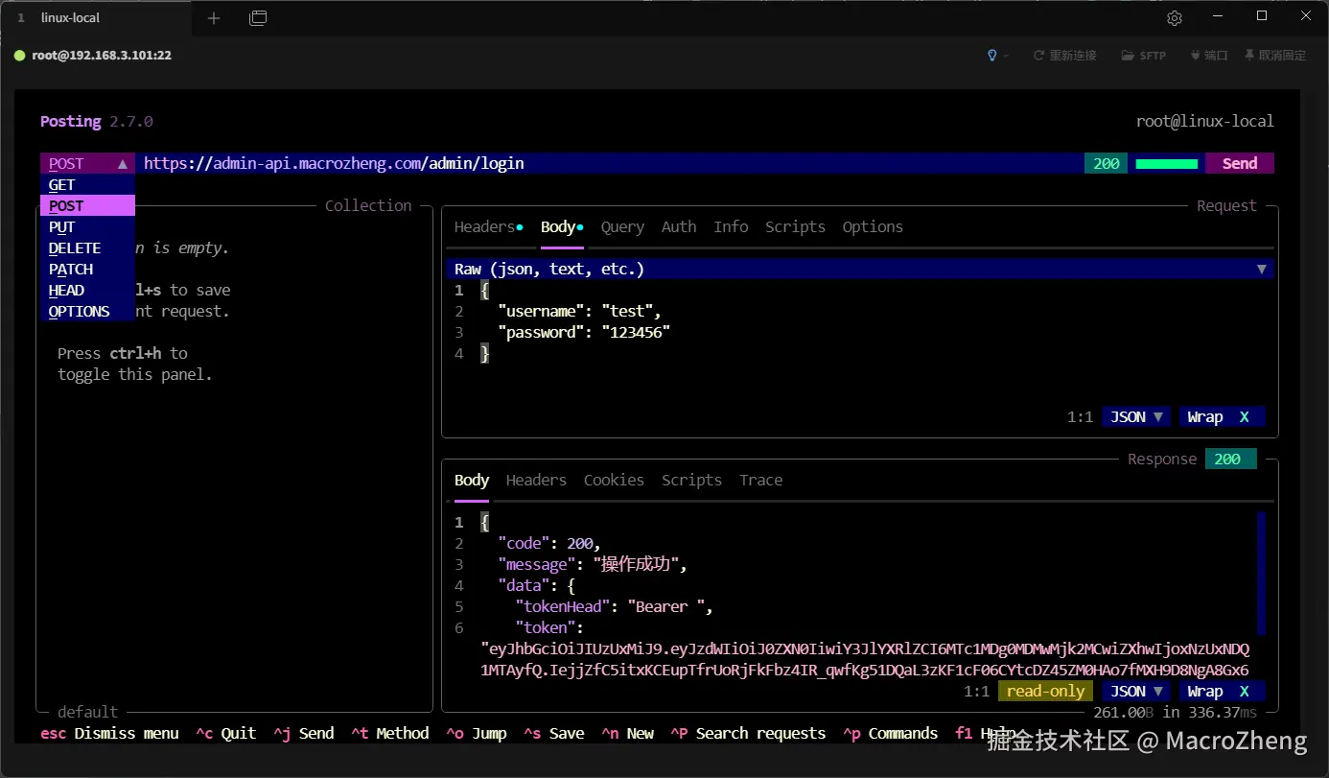Click the port (端口) plug icon

pos(1195,56)
